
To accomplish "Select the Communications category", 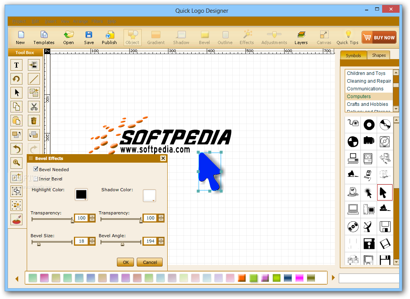I will (x=369, y=89).
